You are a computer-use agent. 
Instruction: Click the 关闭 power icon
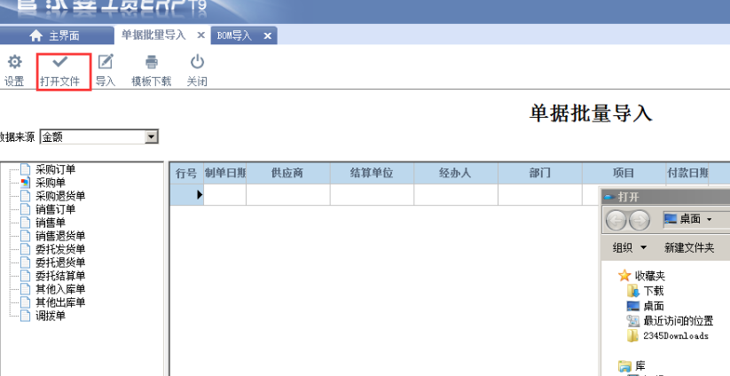[x=197, y=62]
